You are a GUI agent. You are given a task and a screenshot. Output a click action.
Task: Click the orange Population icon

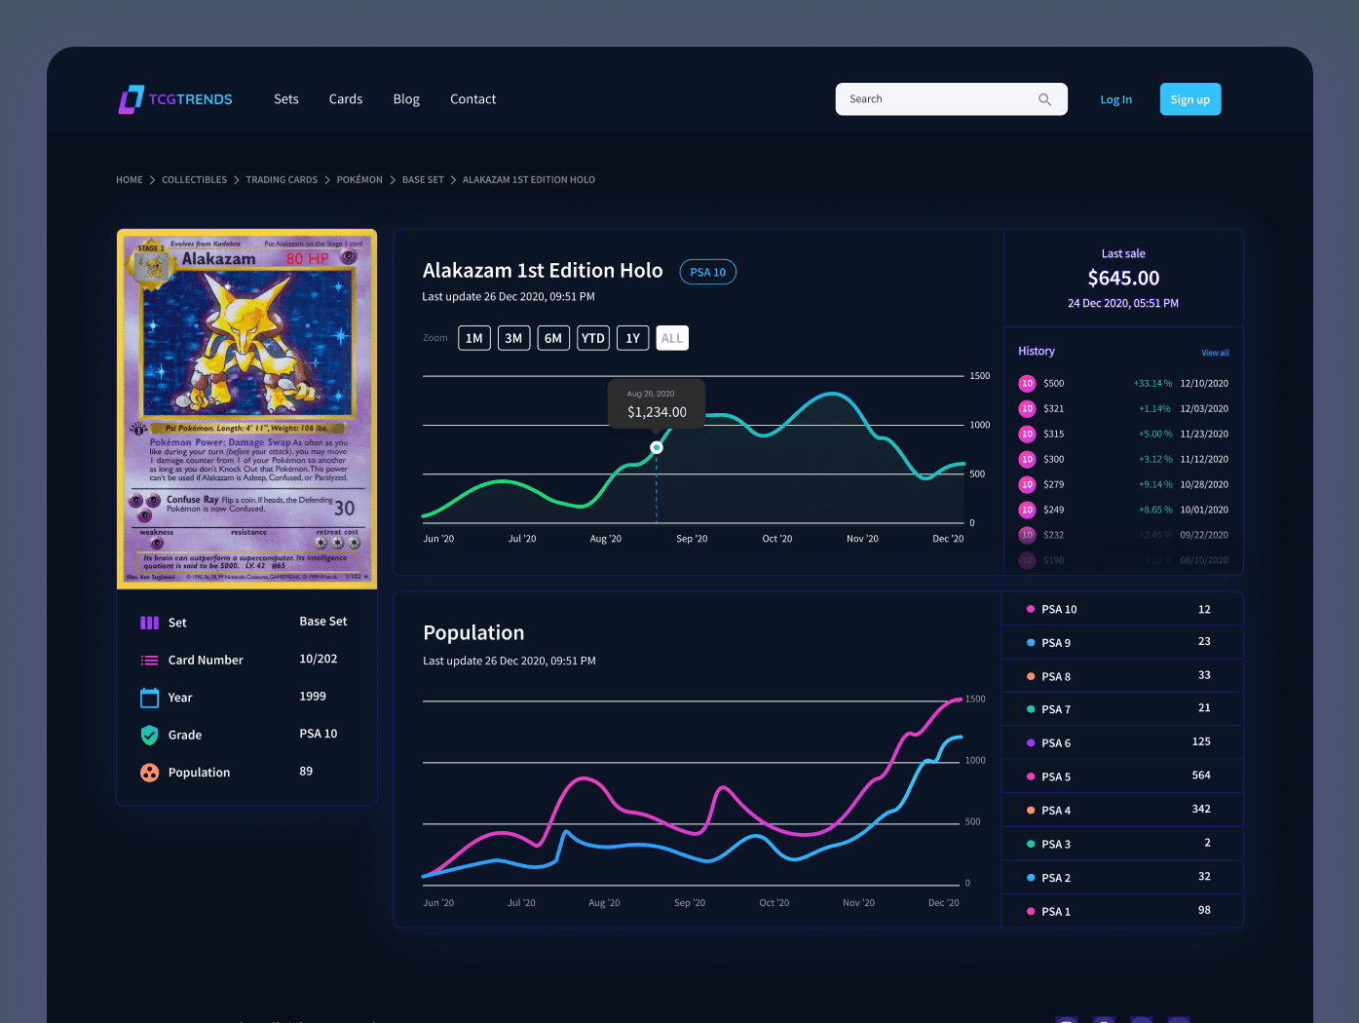click(149, 773)
